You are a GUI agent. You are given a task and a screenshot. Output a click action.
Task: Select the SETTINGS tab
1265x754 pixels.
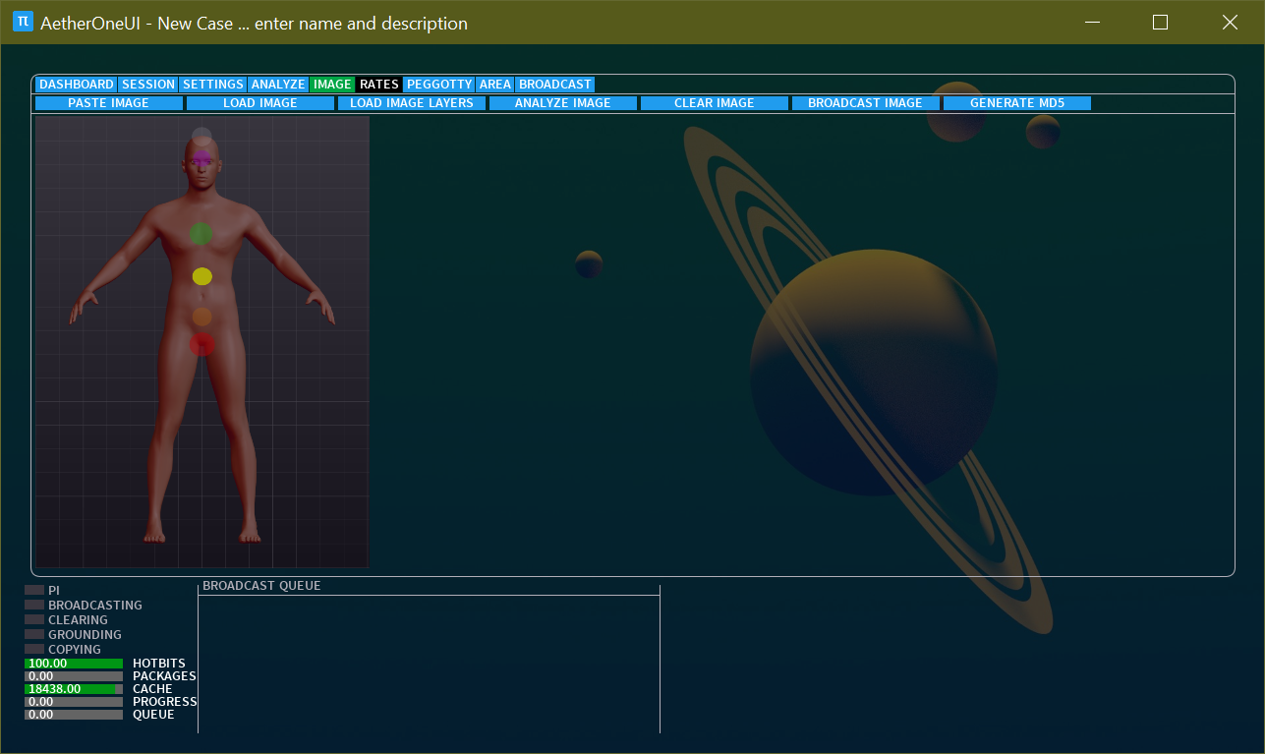(212, 85)
